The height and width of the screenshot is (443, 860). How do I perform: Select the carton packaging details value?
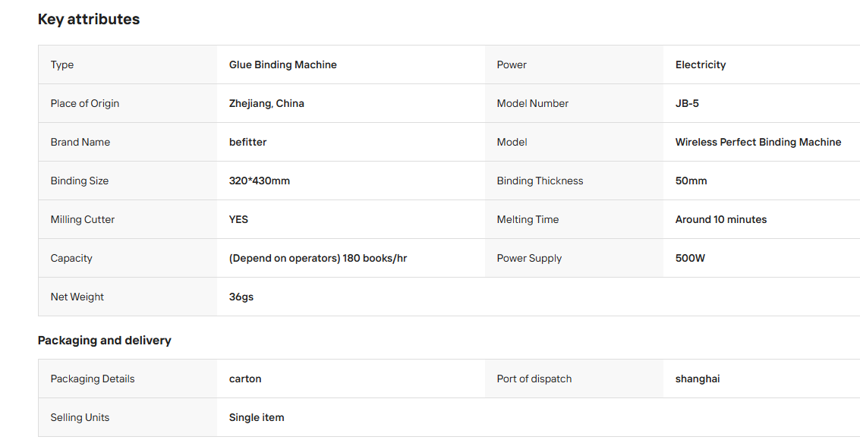pyautogui.click(x=245, y=379)
